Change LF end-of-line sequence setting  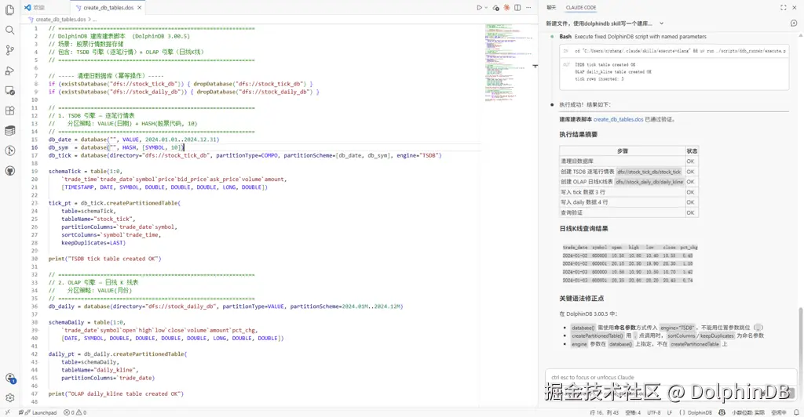pyautogui.click(x=670, y=412)
